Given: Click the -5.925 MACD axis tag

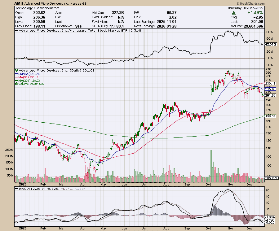Looking at the screenshot, I should (x=270, y=222).
